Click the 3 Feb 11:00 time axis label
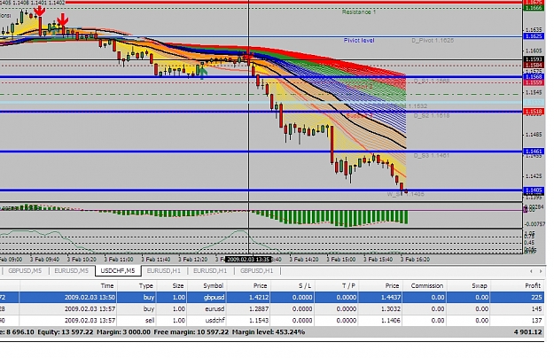Viewport: 554px width, 358px height. point(119,260)
